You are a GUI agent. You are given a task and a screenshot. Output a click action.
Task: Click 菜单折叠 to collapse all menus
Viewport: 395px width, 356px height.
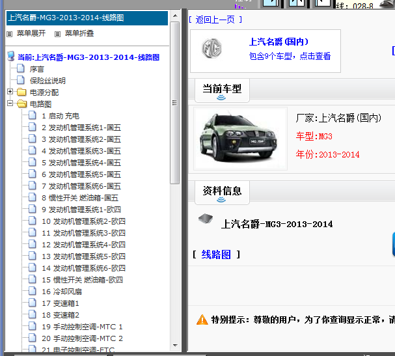click(x=79, y=33)
